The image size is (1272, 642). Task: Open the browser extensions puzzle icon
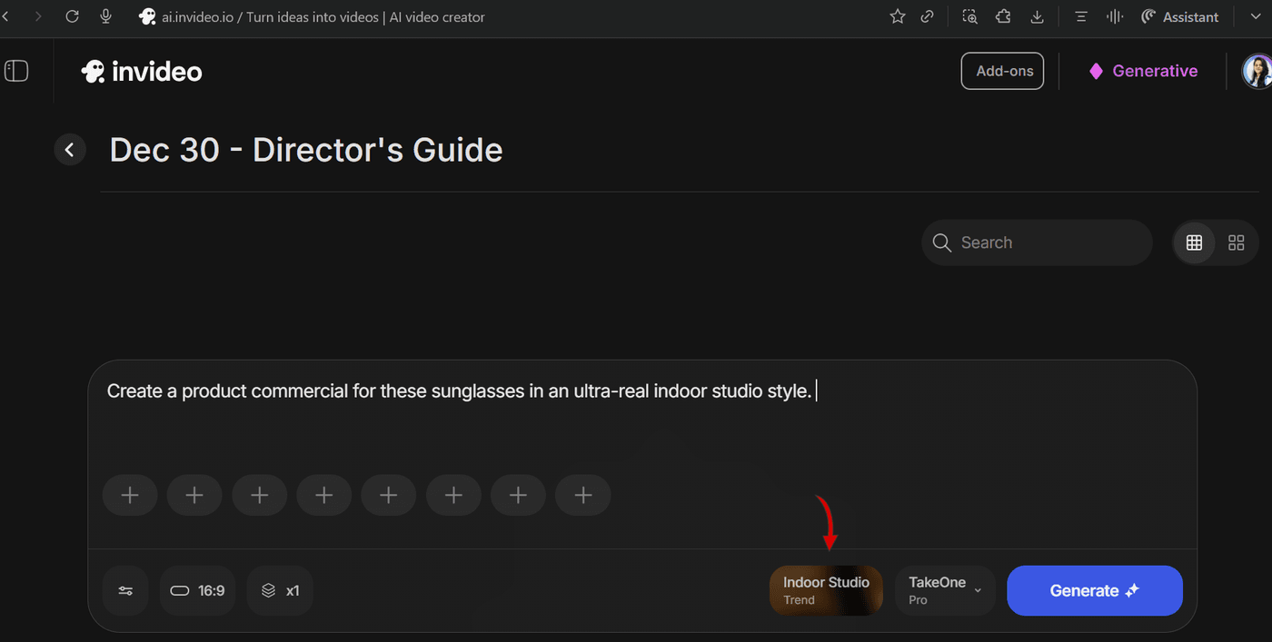tap(1003, 16)
